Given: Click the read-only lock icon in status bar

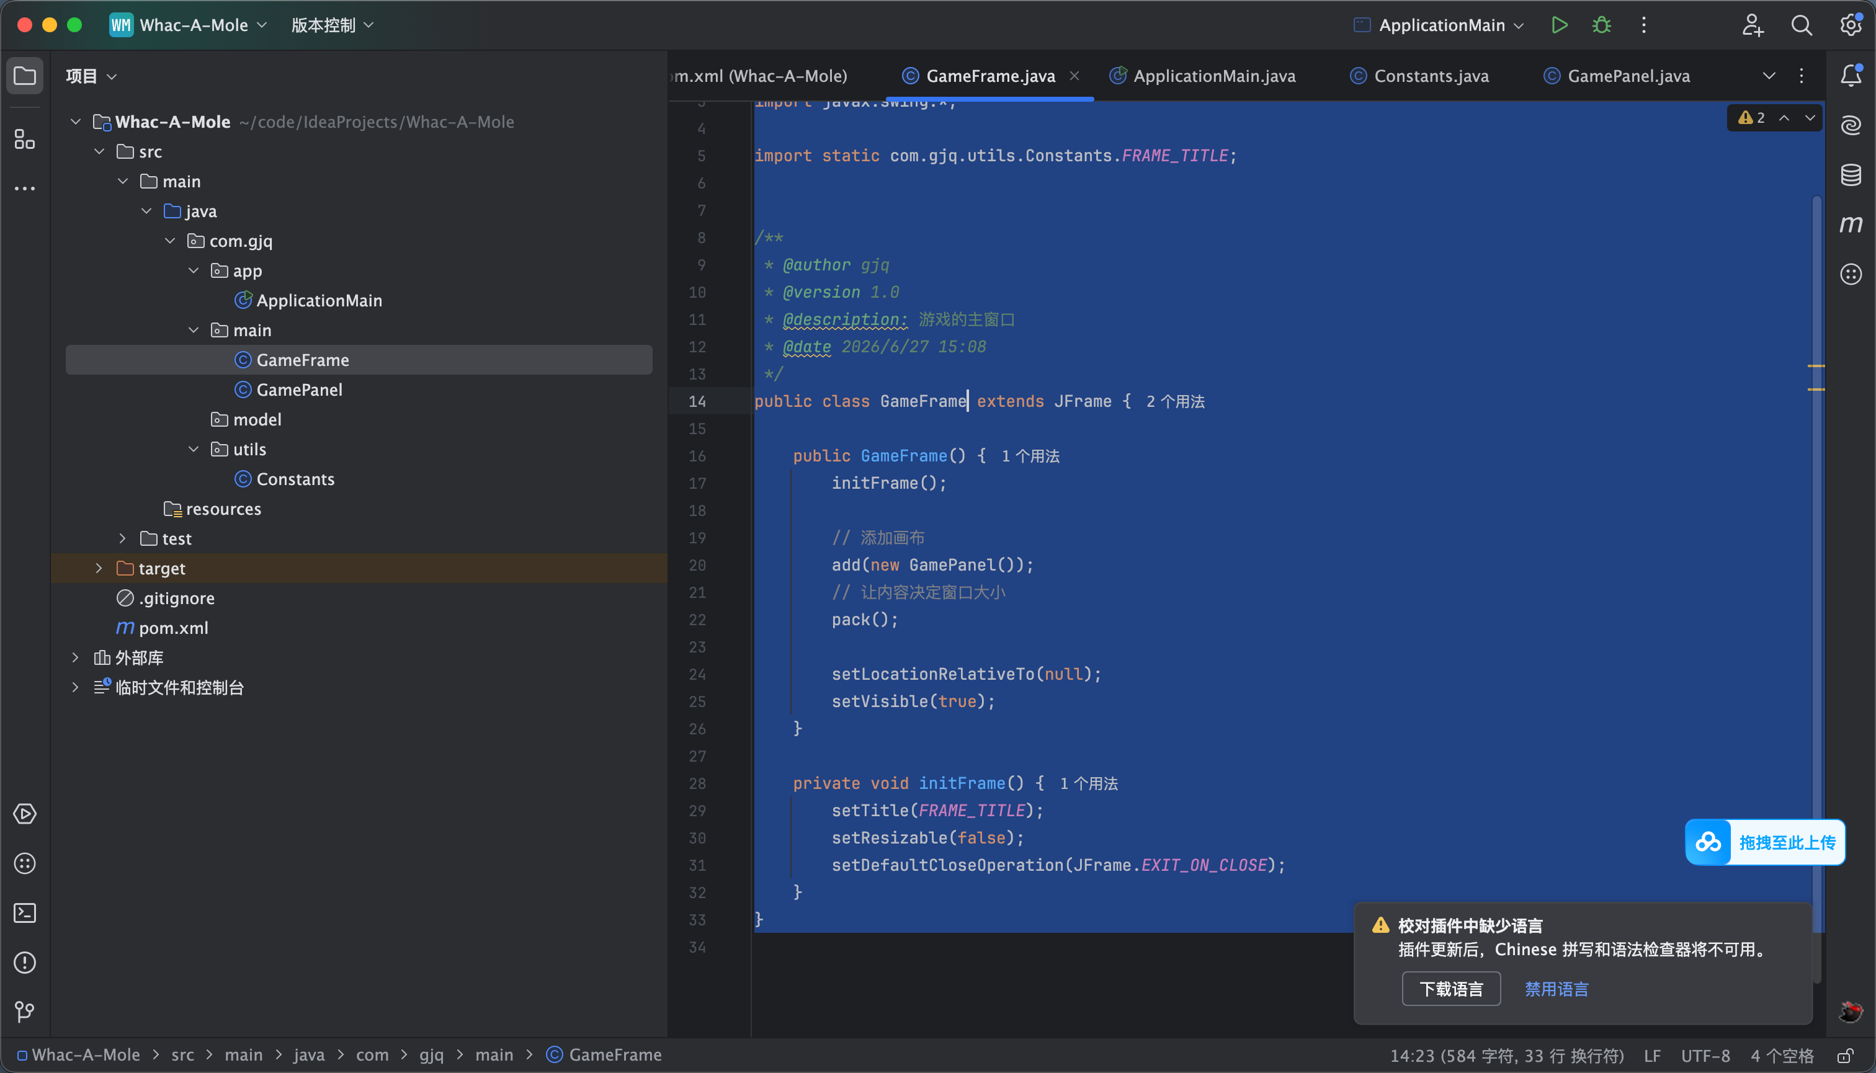Looking at the screenshot, I should point(1845,1056).
